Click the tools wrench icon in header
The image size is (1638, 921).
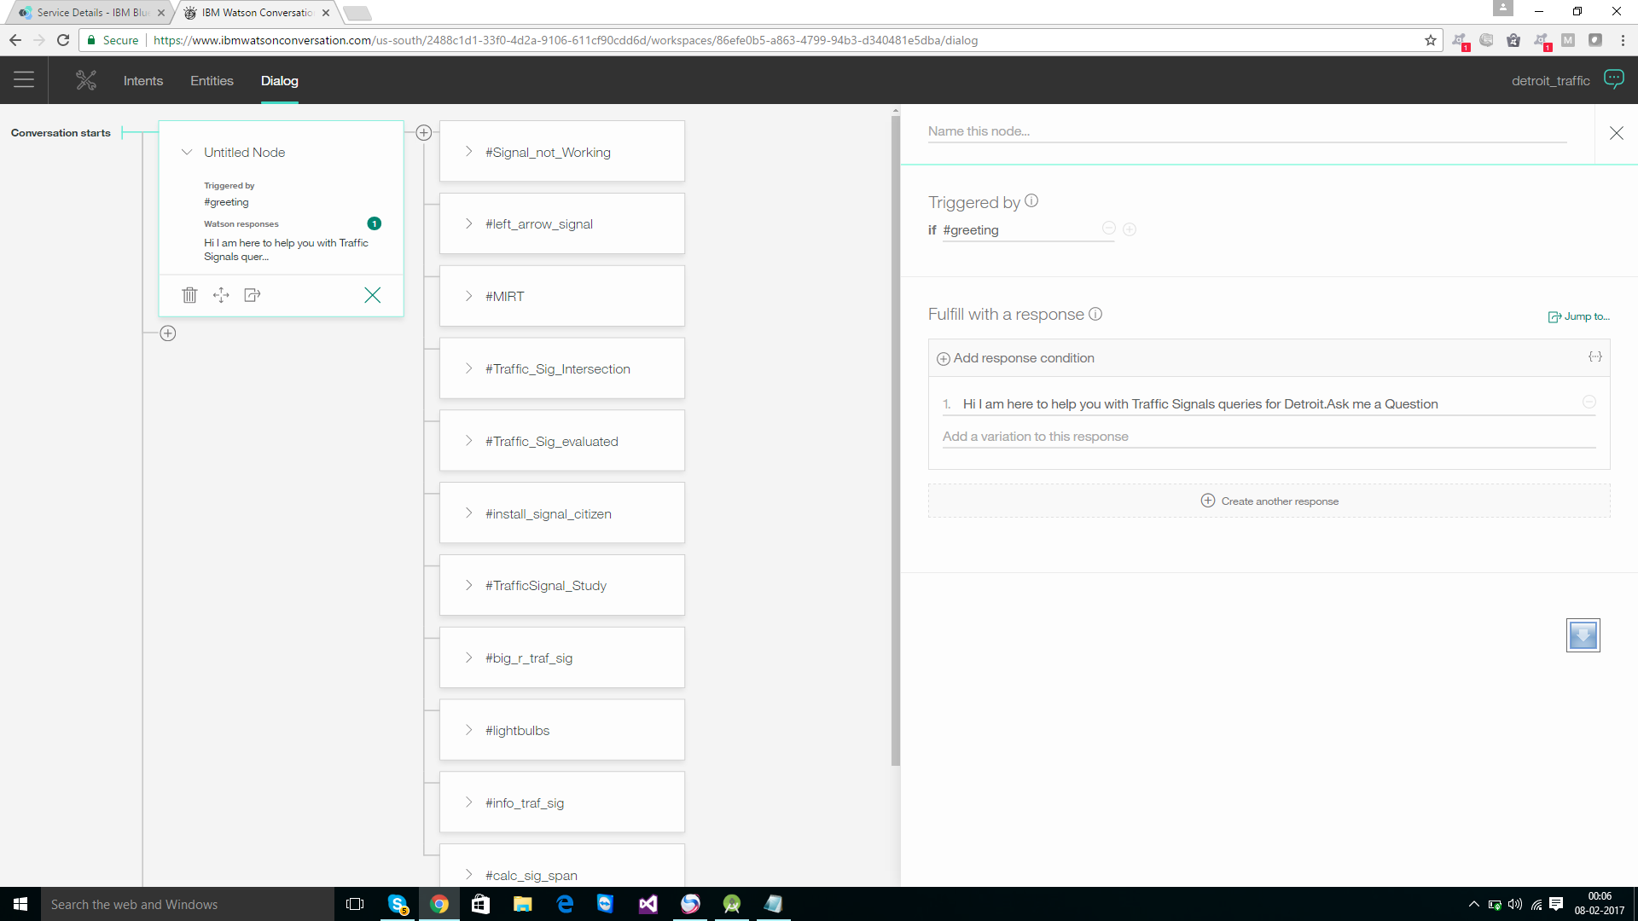click(86, 80)
